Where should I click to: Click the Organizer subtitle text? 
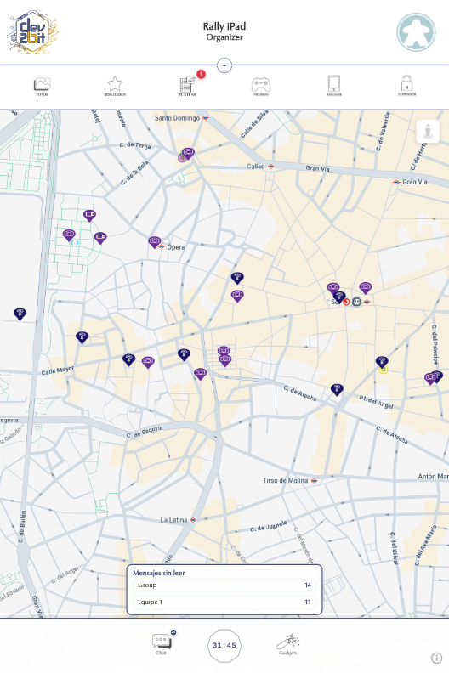224,37
